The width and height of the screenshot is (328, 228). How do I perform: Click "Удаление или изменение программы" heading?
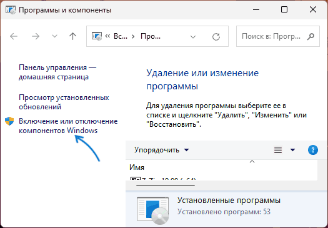(x=202, y=79)
